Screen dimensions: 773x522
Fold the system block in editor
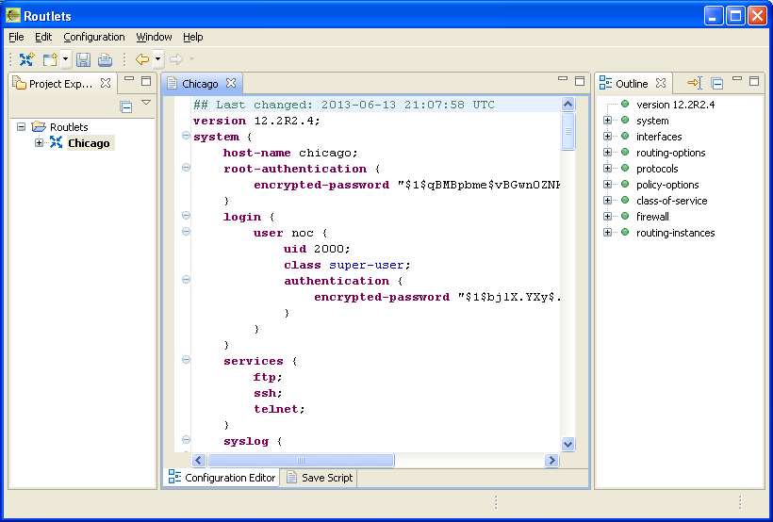pos(186,135)
